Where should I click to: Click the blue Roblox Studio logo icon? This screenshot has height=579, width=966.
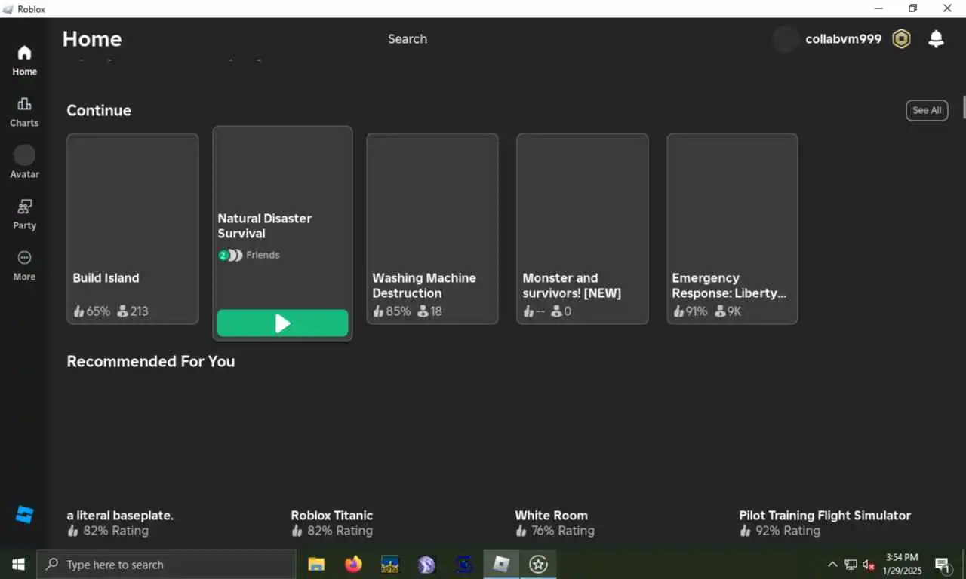24,515
